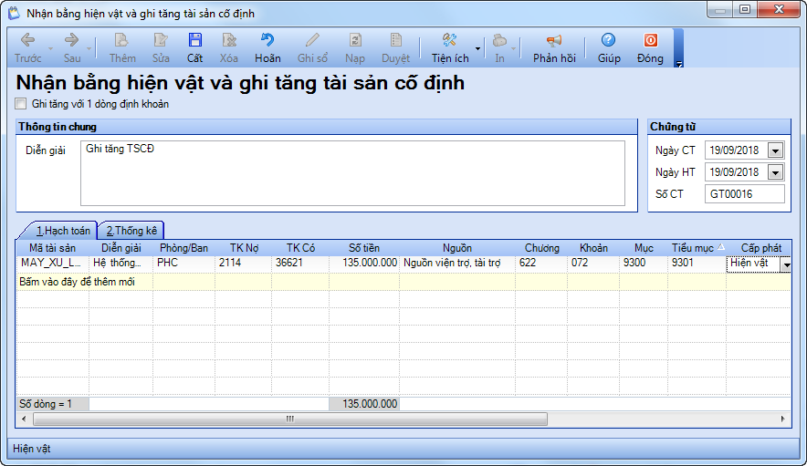Click the Chương column header
The width and height of the screenshot is (807, 466).
click(x=541, y=248)
